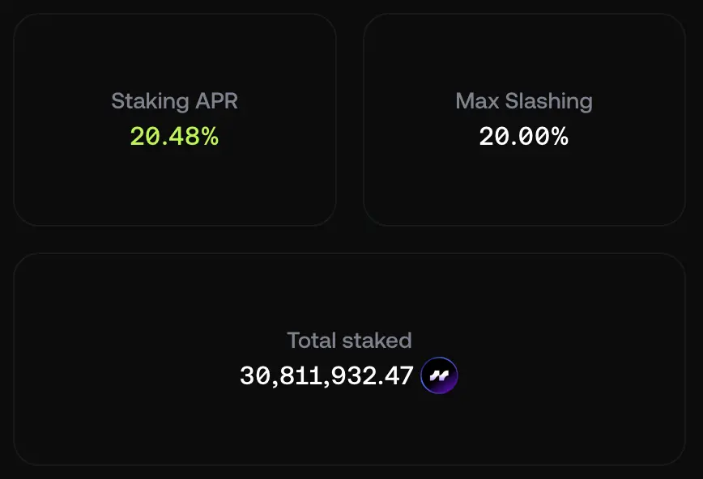Click the white 20.00% slashing value
This screenshot has height=479, width=703.
point(523,136)
